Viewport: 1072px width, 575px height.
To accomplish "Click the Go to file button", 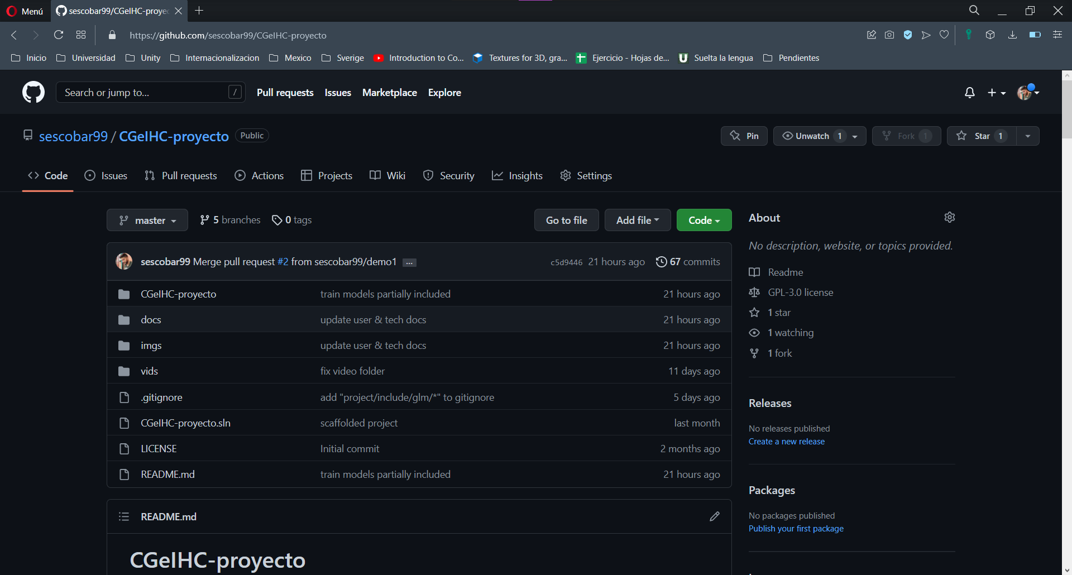I will click(x=567, y=220).
